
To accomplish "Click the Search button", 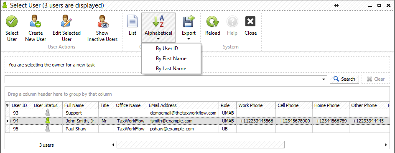I will (344, 79).
